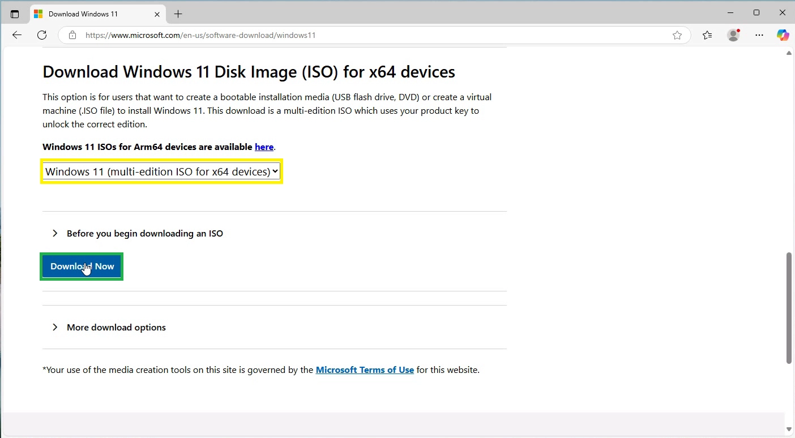Click the address bar URL field
Screen dimensions: 795x438
(x=374, y=35)
